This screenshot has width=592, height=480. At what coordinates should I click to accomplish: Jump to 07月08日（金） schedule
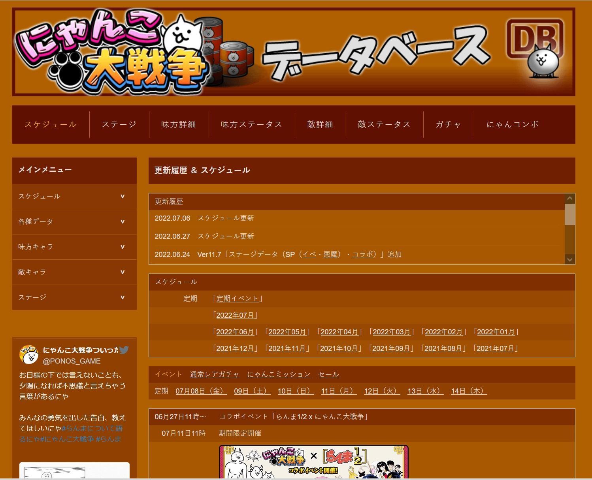(201, 391)
